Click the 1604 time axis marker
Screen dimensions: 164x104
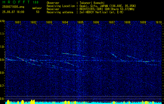point(65,22)
